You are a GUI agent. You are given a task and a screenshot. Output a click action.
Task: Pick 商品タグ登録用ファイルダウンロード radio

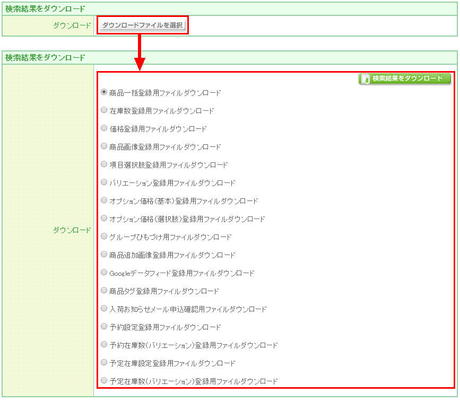(104, 290)
